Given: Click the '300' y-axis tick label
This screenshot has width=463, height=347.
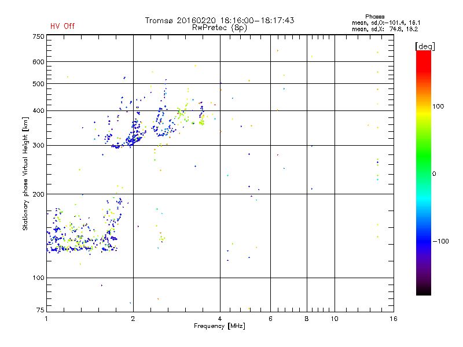Looking at the screenshot, I should pos(38,146).
